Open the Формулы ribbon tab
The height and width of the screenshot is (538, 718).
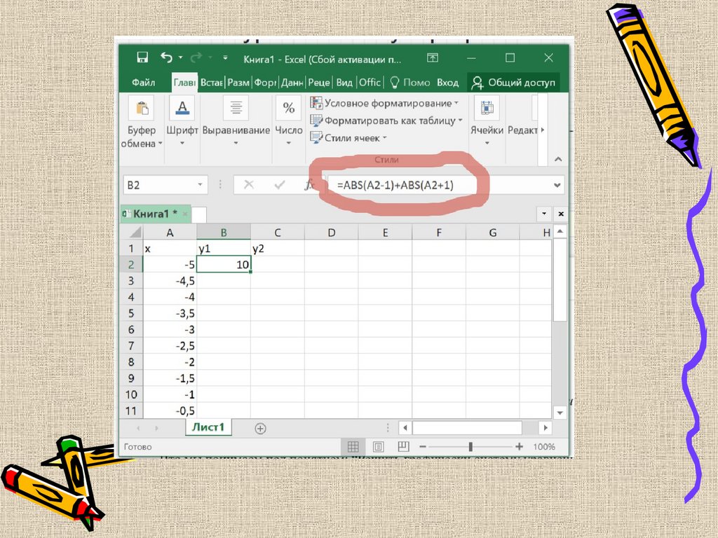tap(265, 83)
